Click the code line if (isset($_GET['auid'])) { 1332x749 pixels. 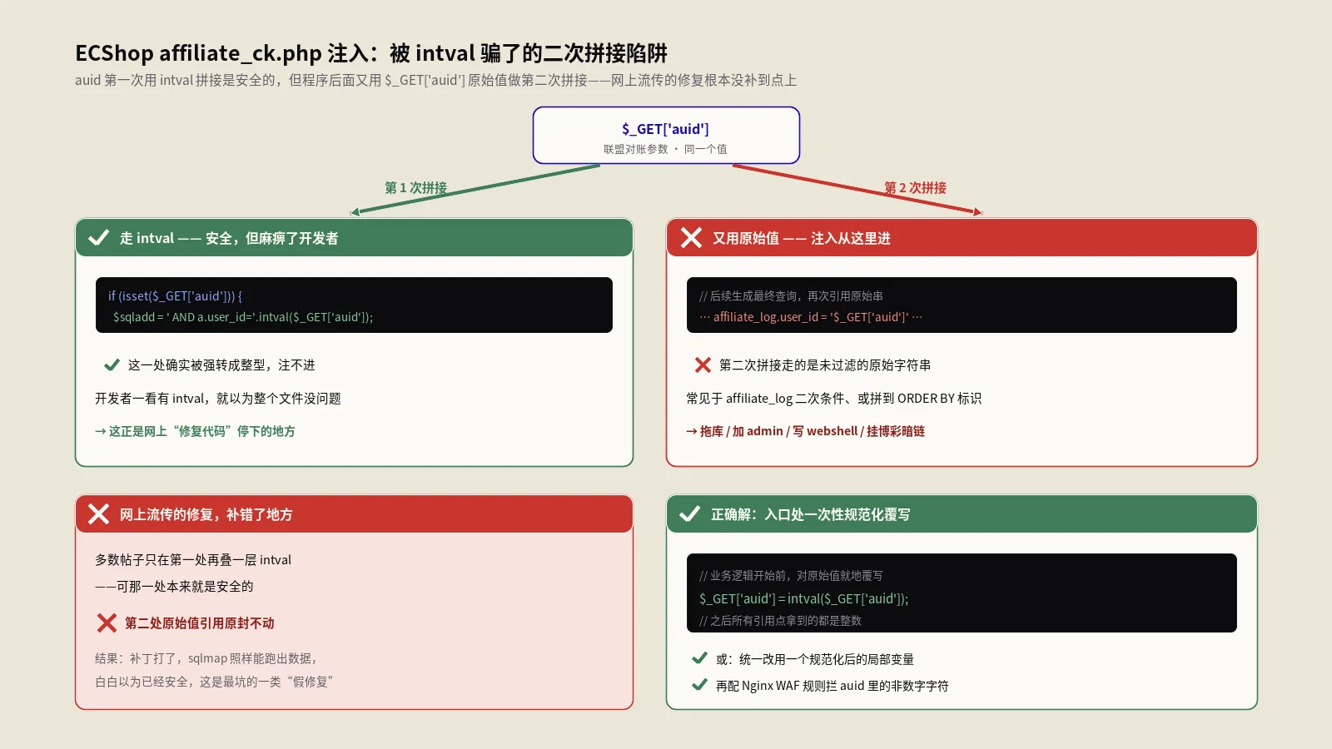[x=175, y=296]
